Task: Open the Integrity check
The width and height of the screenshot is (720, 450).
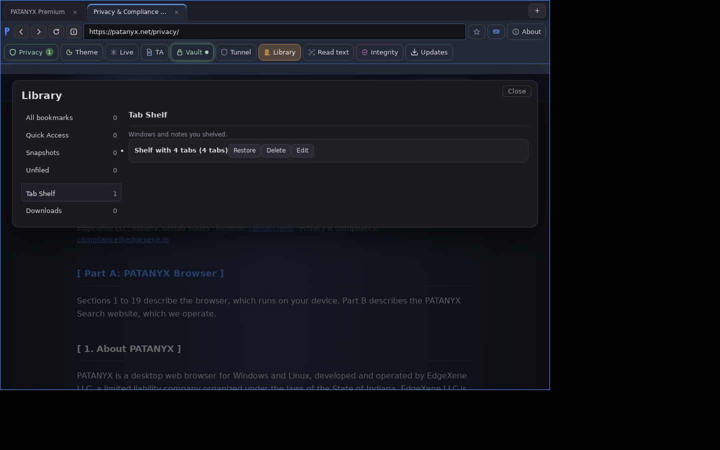Action: (379, 52)
